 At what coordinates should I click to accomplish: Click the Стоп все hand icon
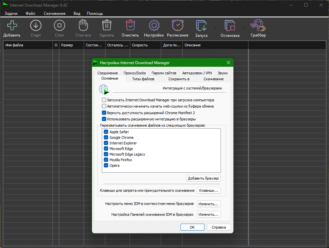(83, 25)
